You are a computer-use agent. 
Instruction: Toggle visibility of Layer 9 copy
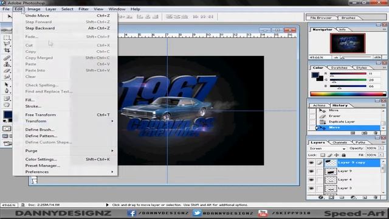pyautogui.click(x=311, y=162)
